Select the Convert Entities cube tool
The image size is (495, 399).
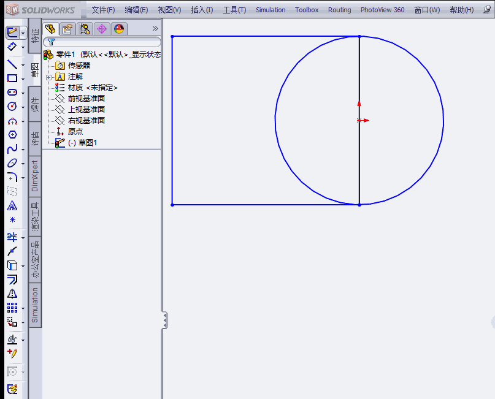pyautogui.click(x=12, y=265)
